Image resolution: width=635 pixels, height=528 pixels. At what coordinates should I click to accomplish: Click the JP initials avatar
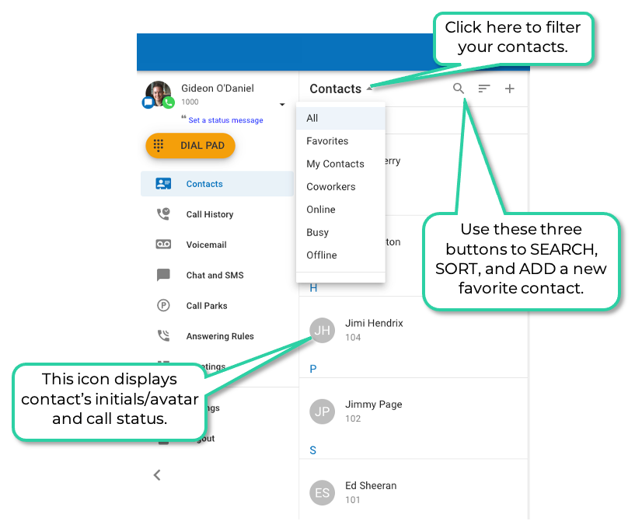pos(323,412)
